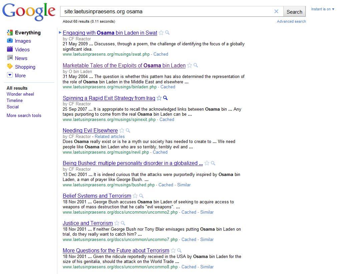Expand the preview arrow beside the first result
Image resolution: width=337 pixels, height=274 pixels.
60,32
